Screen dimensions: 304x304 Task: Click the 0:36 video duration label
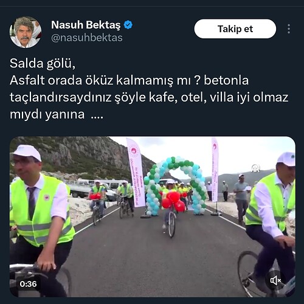(x=28, y=284)
